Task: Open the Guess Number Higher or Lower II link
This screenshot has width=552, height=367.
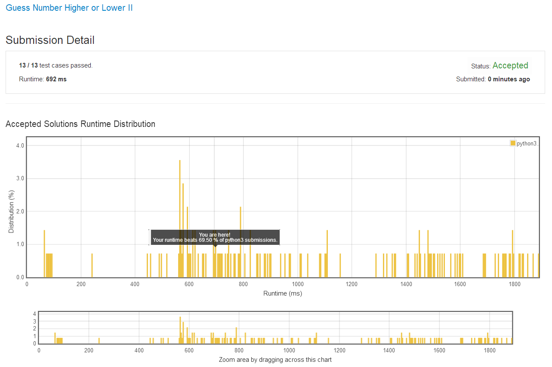Action: [69, 8]
